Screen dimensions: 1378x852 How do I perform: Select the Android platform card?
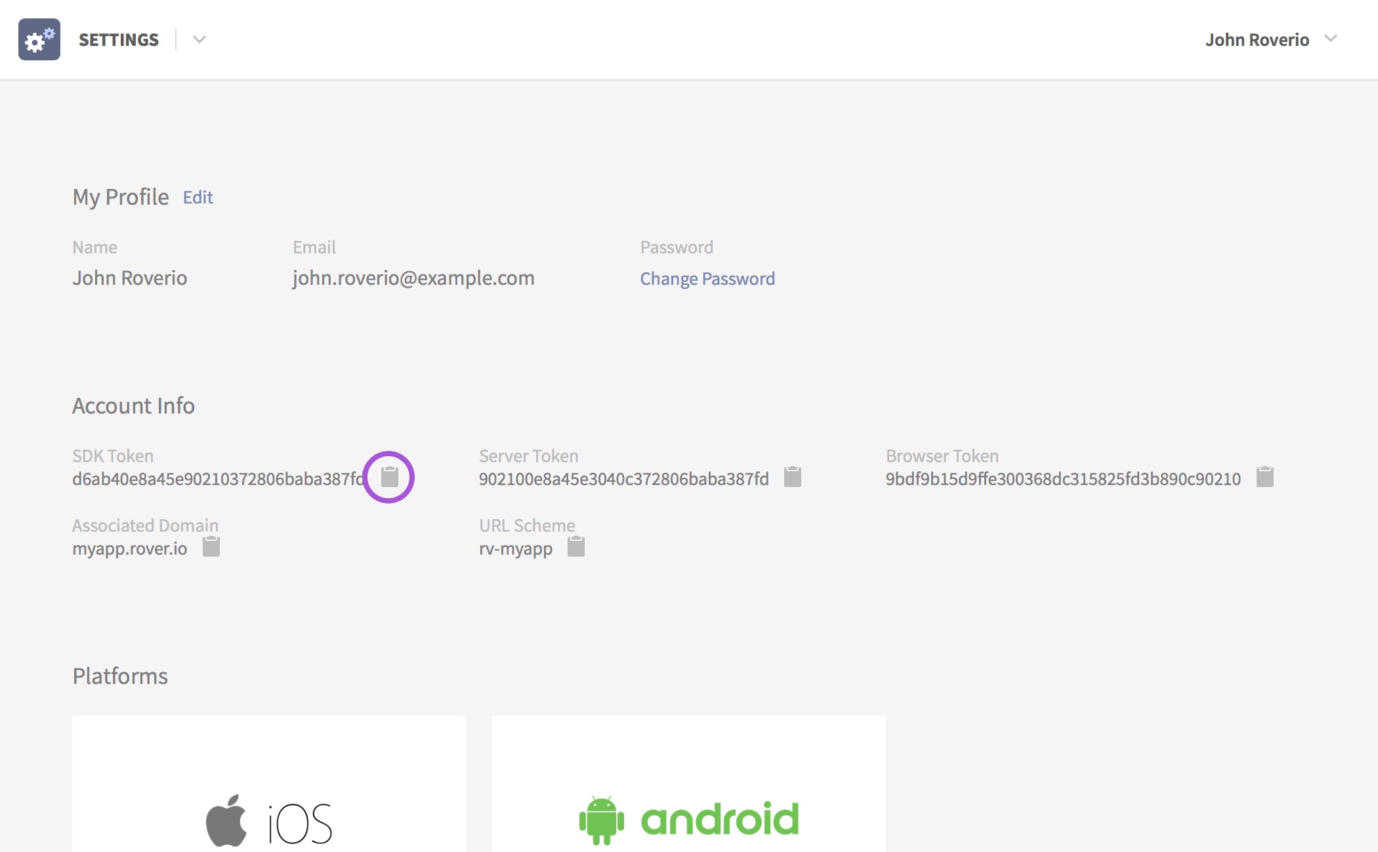point(689,784)
